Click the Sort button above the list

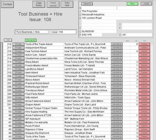(x=8, y=40)
